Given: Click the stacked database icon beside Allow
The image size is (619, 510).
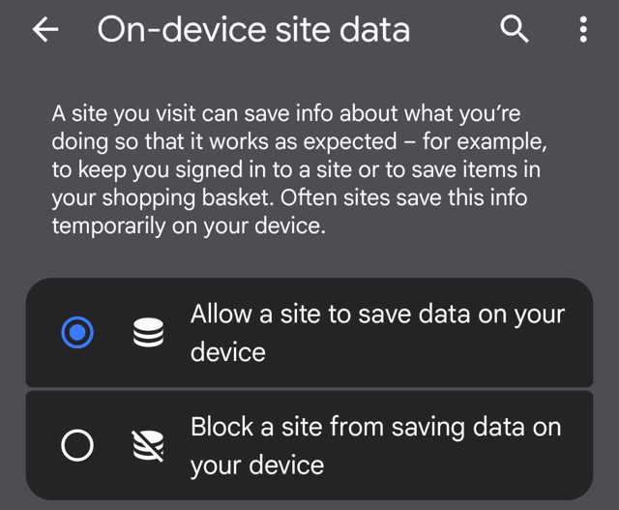Looking at the screenshot, I should tap(148, 332).
